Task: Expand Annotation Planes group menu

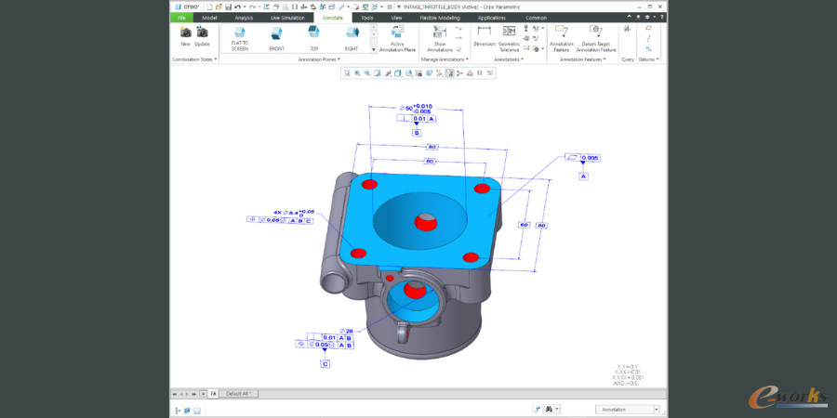Action: pos(319,59)
